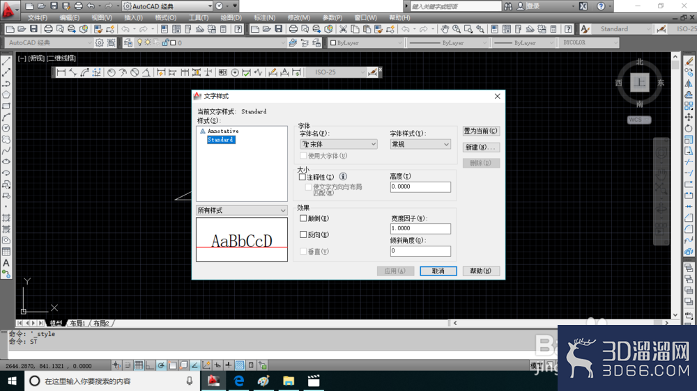Select the multiline Text tool
Image resolution: width=697 pixels, height=391 pixels.
6,263
